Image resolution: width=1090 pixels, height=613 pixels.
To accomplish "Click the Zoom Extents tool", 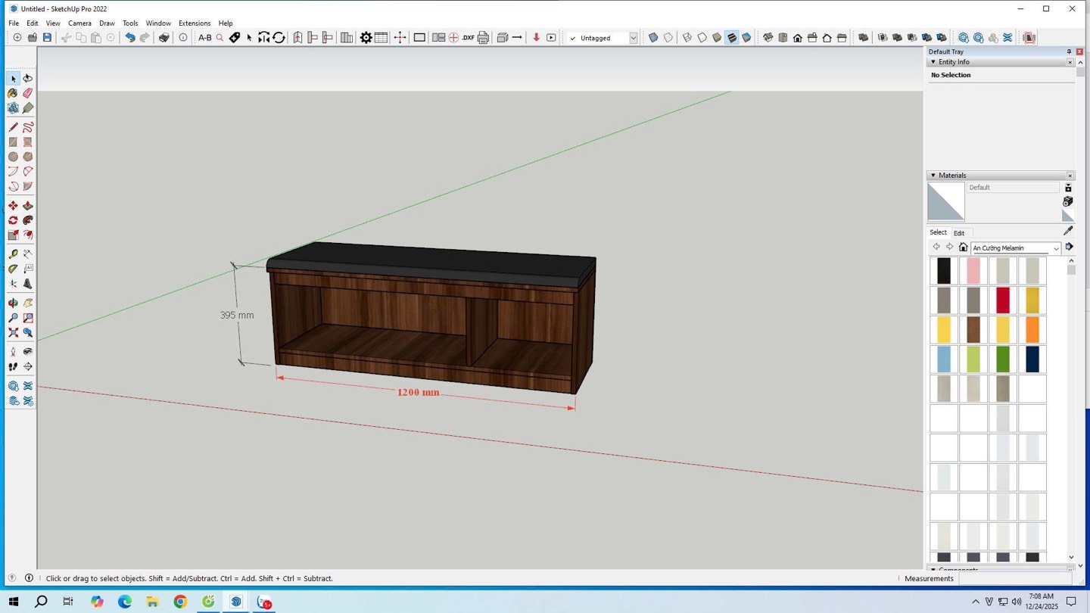I will click(13, 332).
